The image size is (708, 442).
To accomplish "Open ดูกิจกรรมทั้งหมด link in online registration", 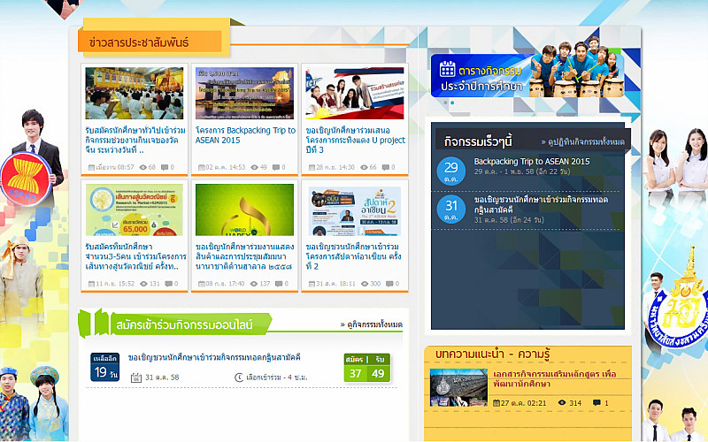I will tap(371, 324).
